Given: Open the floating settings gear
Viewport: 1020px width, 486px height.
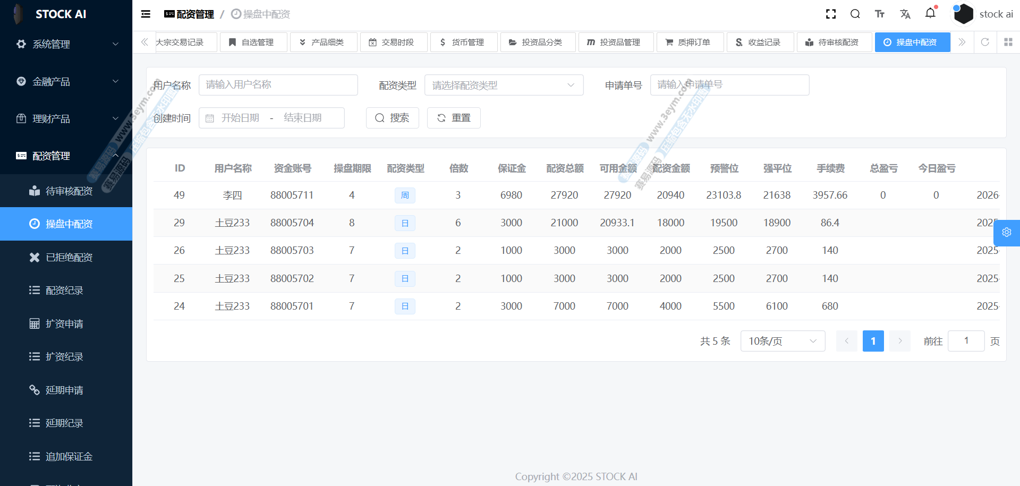Looking at the screenshot, I should point(1006,233).
